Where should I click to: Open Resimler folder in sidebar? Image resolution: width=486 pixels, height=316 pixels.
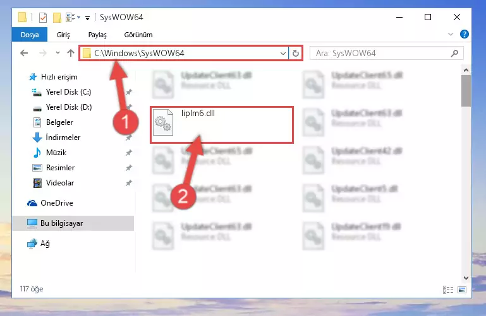[60, 168]
